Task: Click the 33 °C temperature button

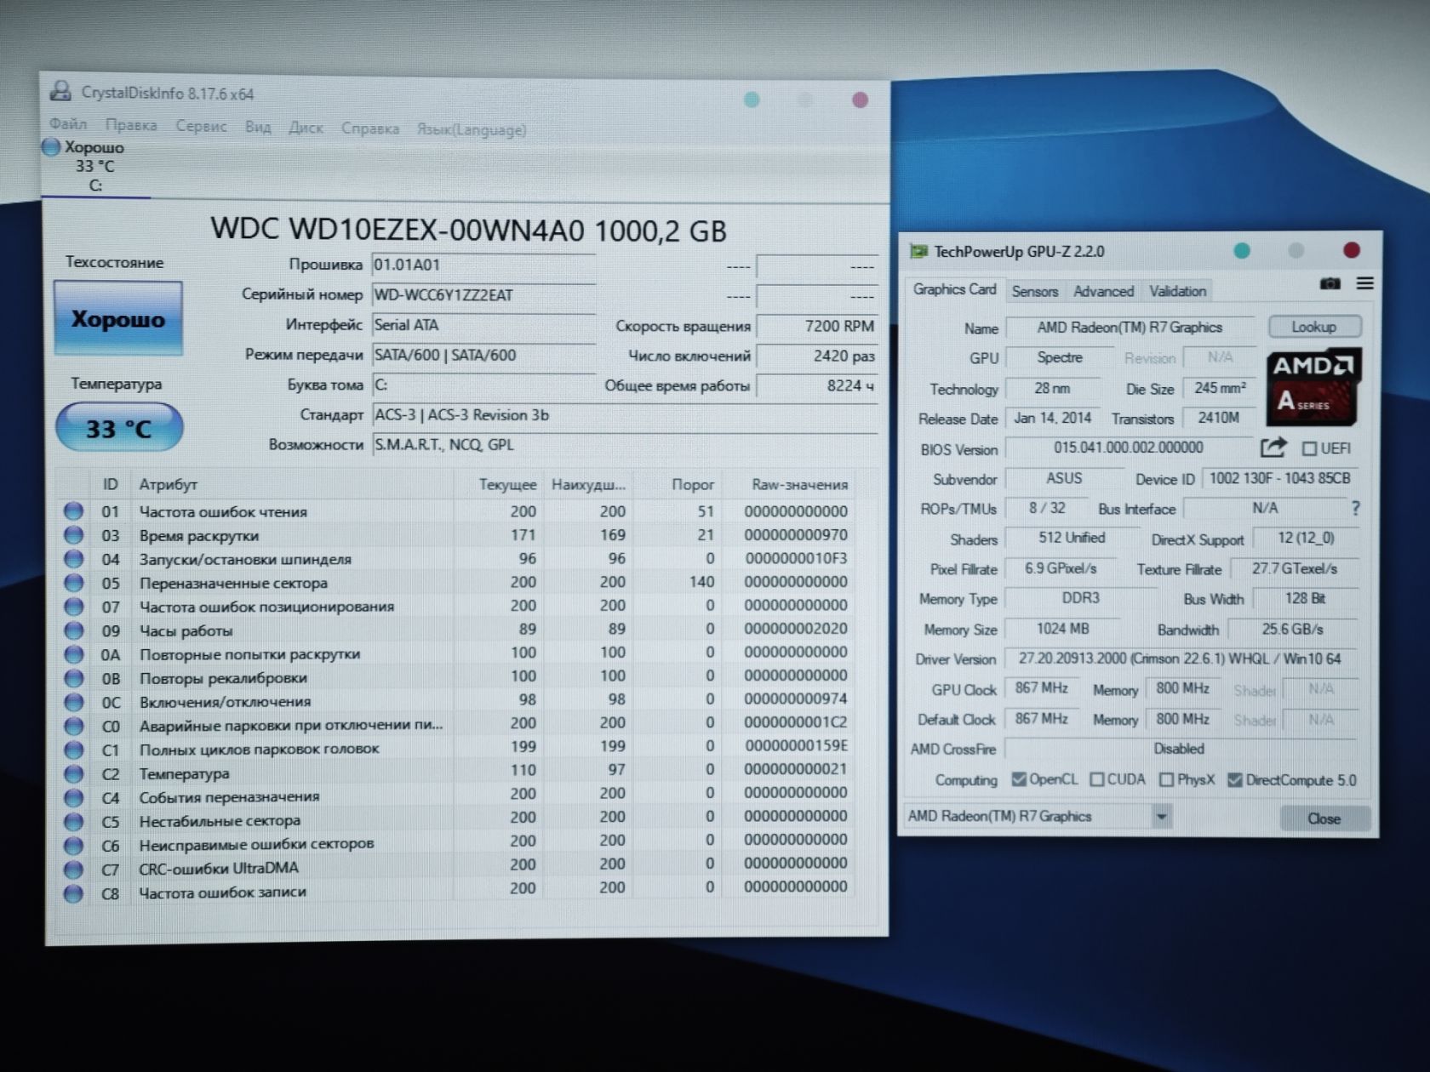Action: (x=119, y=428)
